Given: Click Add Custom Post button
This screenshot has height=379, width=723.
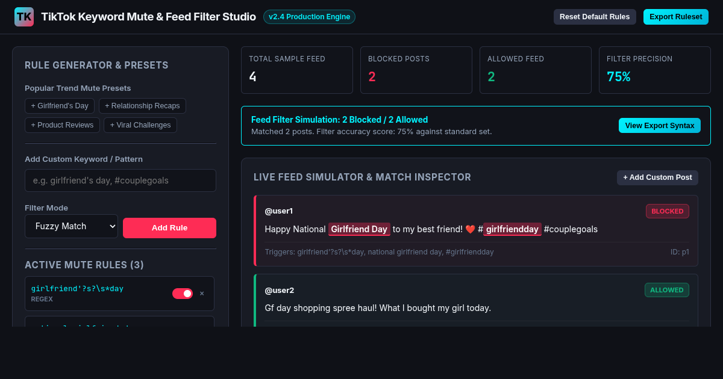Looking at the screenshot, I should (x=657, y=177).
